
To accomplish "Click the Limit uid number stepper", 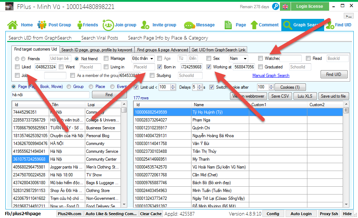I will coord(173,87).
